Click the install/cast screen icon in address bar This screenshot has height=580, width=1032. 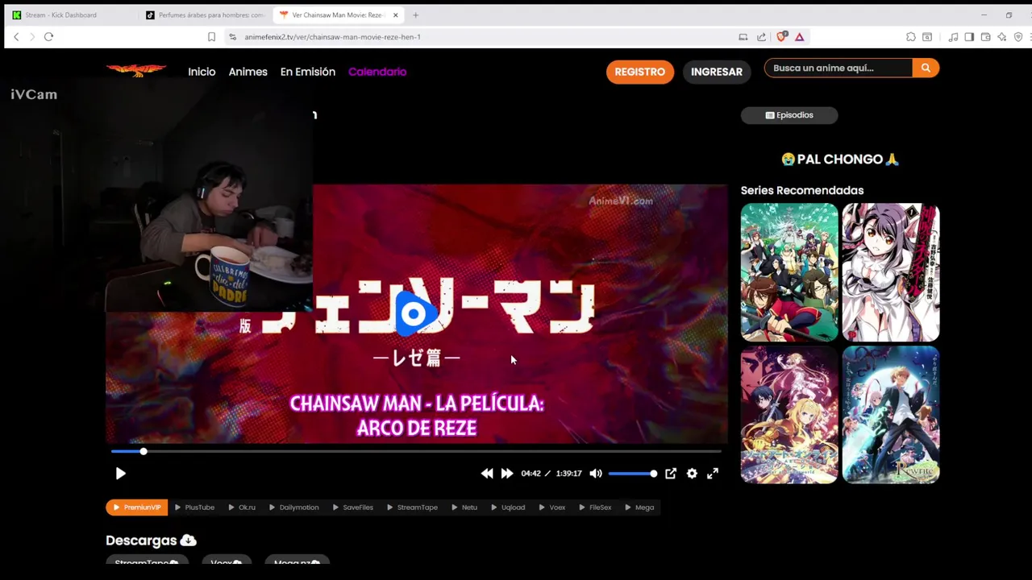(743, 37)
